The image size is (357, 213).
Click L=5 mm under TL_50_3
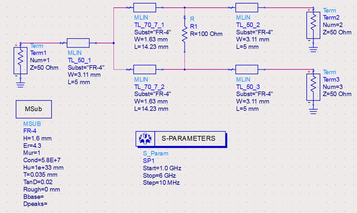click(247, 109)
